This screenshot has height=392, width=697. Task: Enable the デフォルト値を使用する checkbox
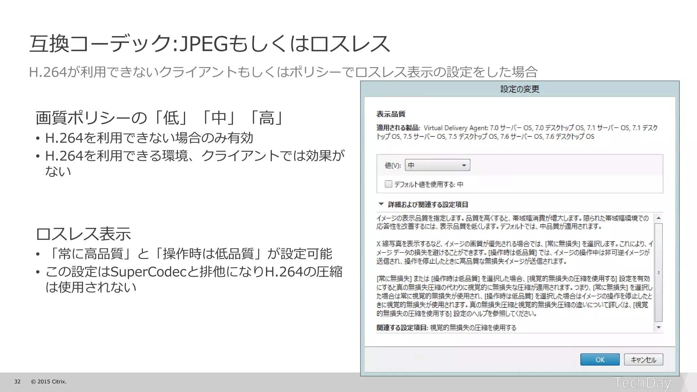pyautogui.click(x=388, y=184)
